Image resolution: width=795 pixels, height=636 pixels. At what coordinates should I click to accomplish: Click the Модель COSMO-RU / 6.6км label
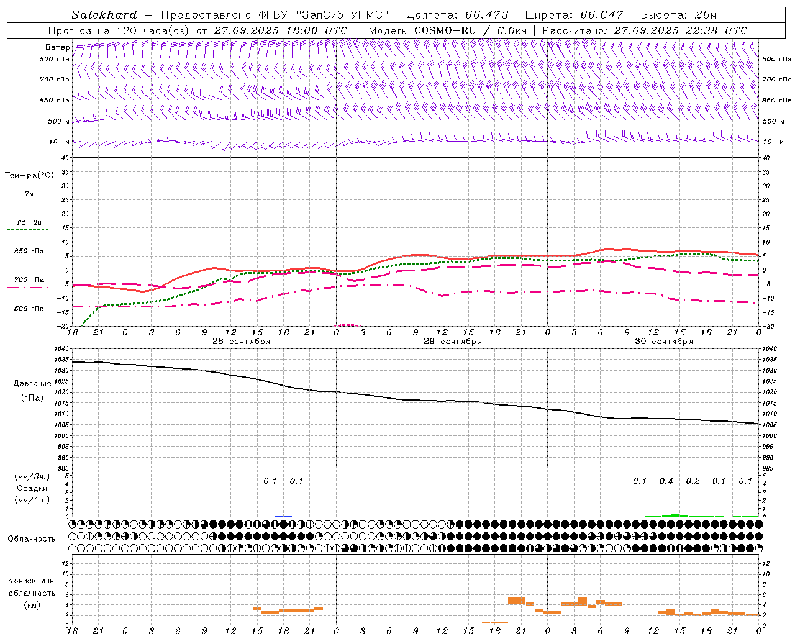point(448,30)
